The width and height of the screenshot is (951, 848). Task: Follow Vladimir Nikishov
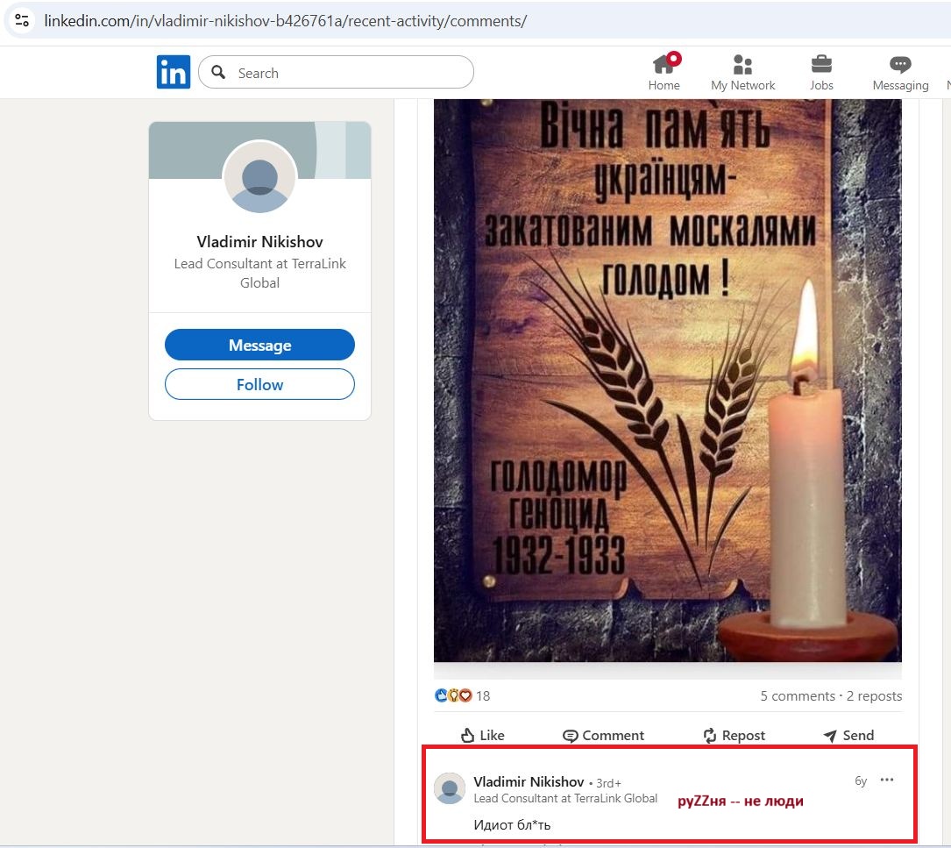(259, 384)
